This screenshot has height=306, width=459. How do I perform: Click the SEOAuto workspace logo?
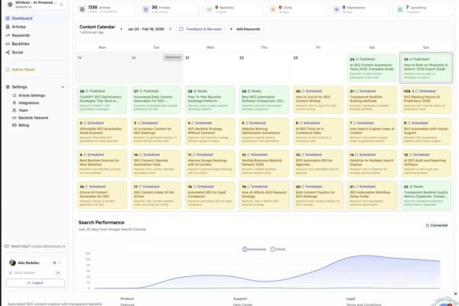(x=10, y=4)
